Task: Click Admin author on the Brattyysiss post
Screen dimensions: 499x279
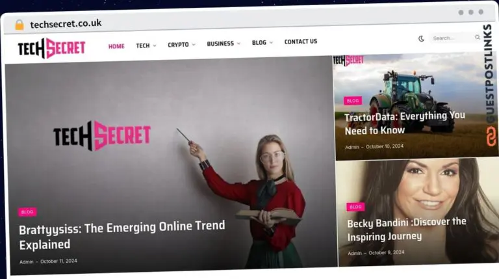Action: click(x=27, y=262)
